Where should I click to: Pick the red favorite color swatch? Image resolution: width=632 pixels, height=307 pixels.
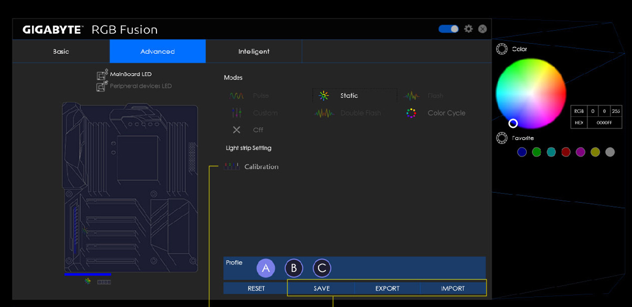click(566, 152)
